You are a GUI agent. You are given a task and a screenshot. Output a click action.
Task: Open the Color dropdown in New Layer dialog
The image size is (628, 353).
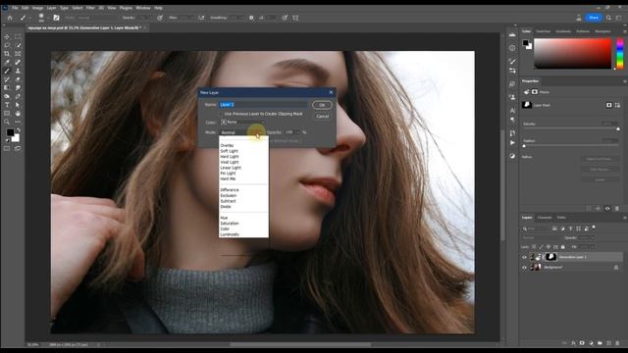pos(242,122)
